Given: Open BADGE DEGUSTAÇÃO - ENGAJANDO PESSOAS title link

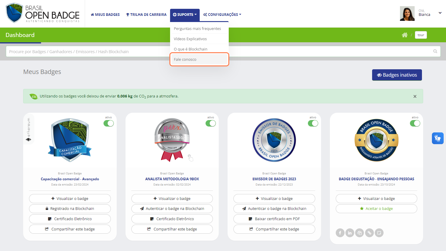Looking at the screenshot, I should pyautogui.click(x=377, y=179).
